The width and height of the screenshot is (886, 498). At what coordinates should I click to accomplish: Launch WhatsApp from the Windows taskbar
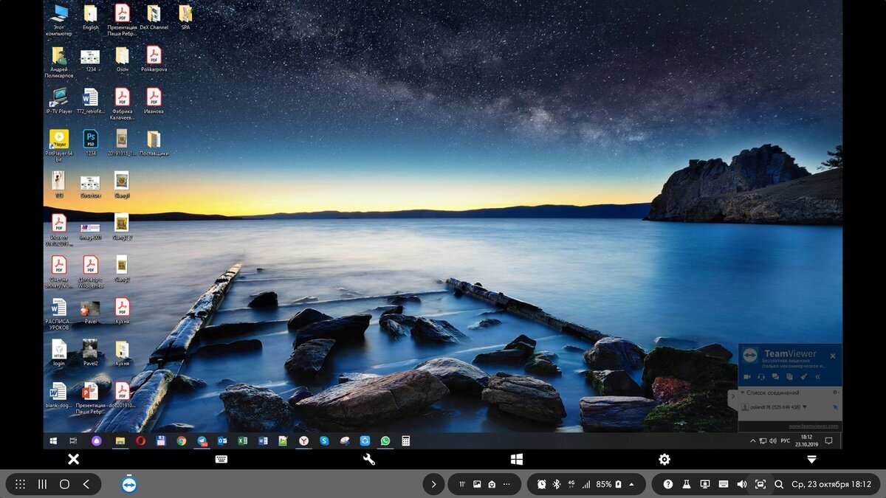click(x=385, y=440)
